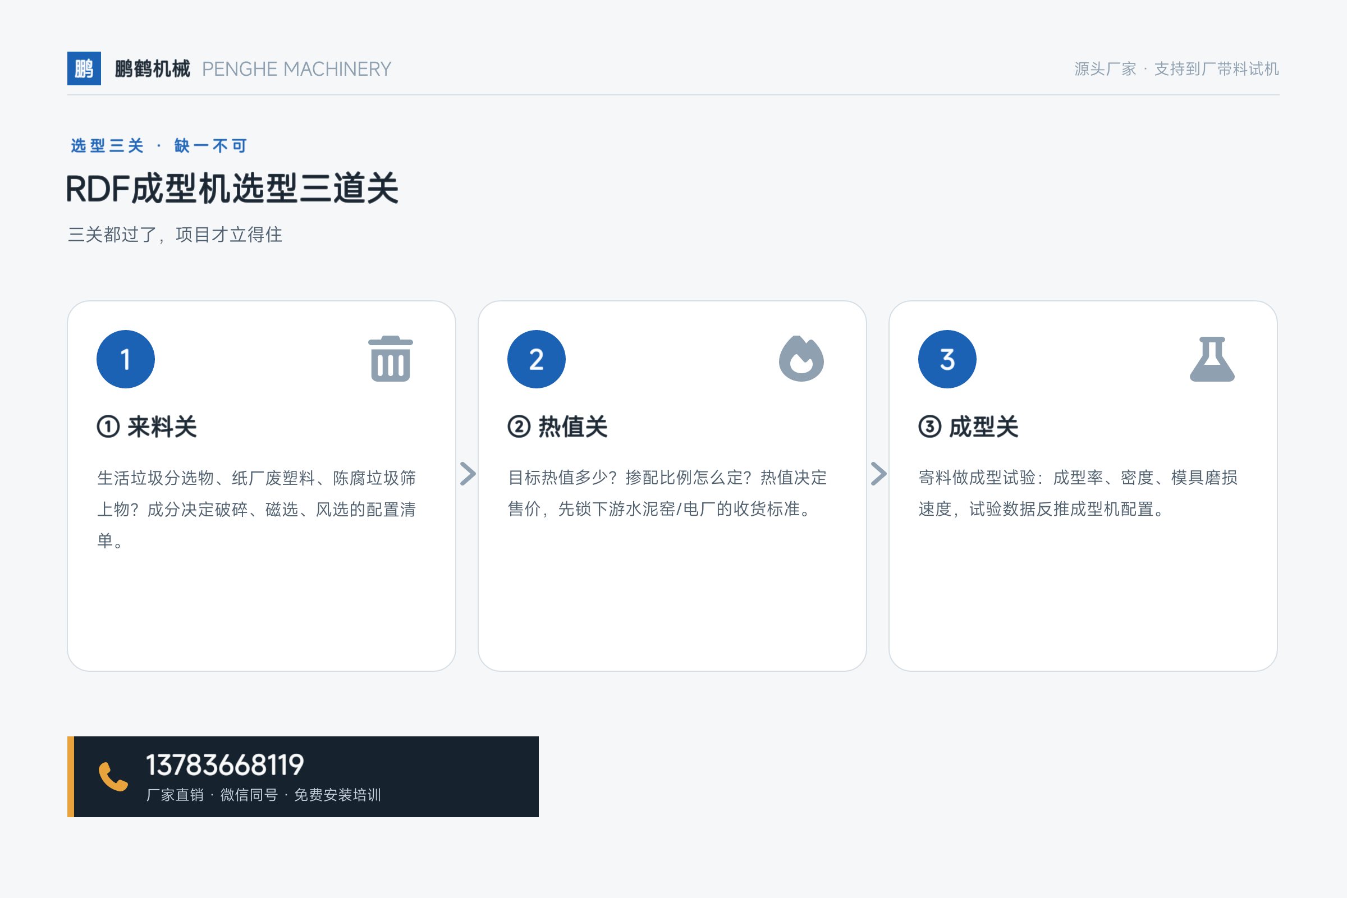Screen dimensions: 1347x898
Task: Click the RDF成型机选型三道关 headline
Action: 232,189
